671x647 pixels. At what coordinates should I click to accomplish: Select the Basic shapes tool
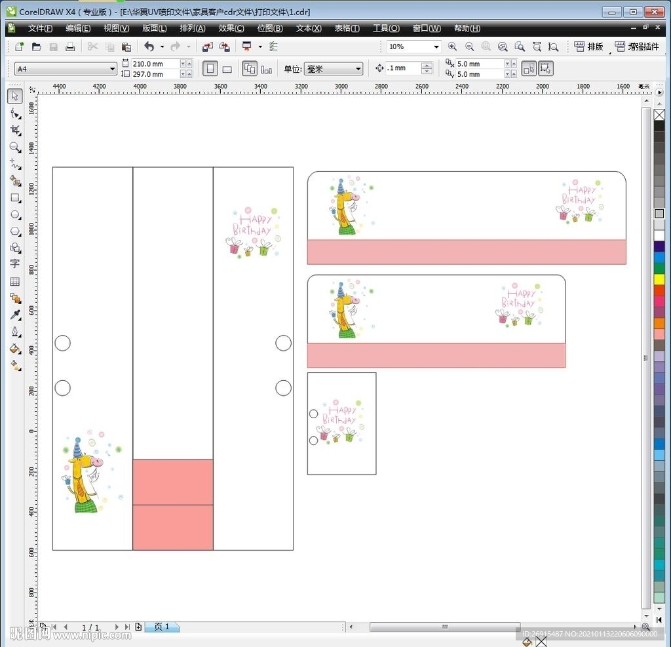point(15,248)
